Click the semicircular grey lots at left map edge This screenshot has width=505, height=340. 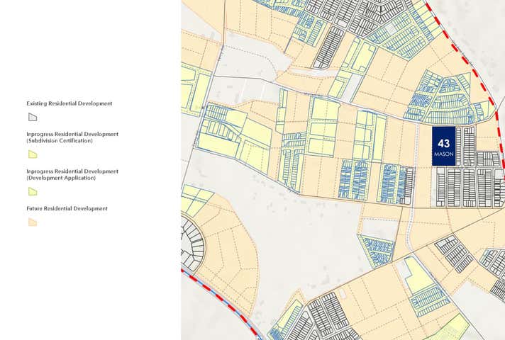(192, 244)
